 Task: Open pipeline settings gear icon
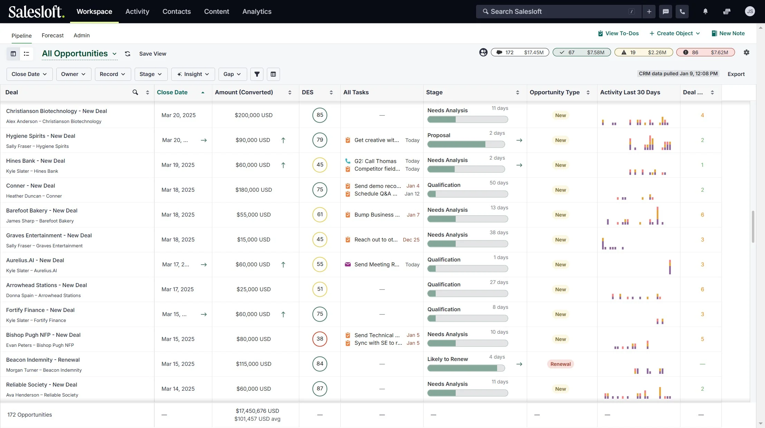[x=746, y=52]
